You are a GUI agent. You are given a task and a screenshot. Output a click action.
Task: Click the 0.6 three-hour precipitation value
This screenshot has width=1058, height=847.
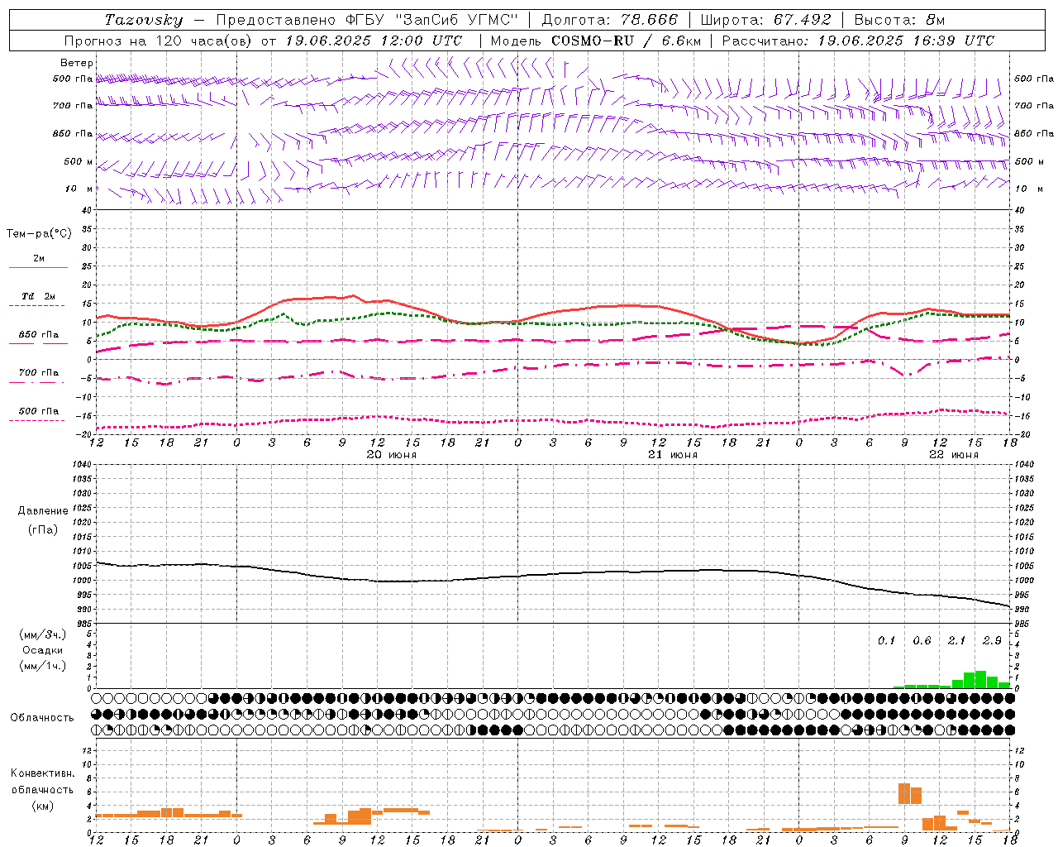tap(922, 640)
